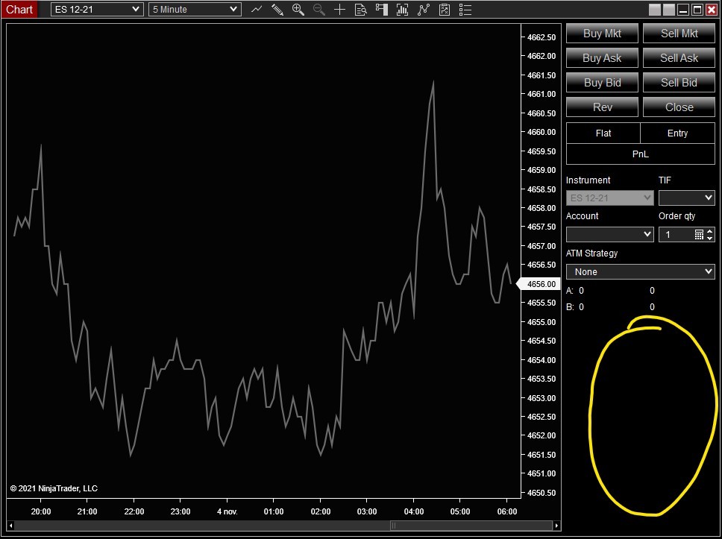Open the ATM Strategy dropdown showing None
Screen dimensions: 722x539
(640, 272)
